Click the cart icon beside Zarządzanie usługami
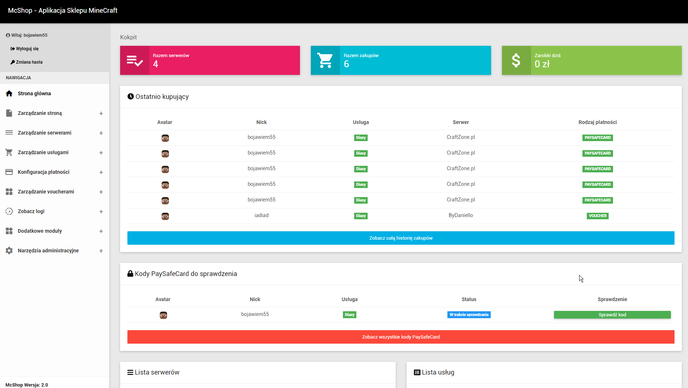The image size is (688, 388). [x=9, y=152]
